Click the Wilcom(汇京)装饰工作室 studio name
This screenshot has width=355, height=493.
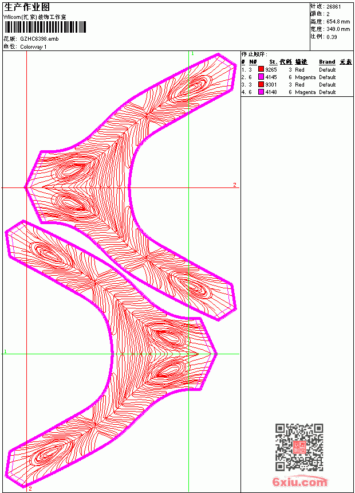click(35, 17)
